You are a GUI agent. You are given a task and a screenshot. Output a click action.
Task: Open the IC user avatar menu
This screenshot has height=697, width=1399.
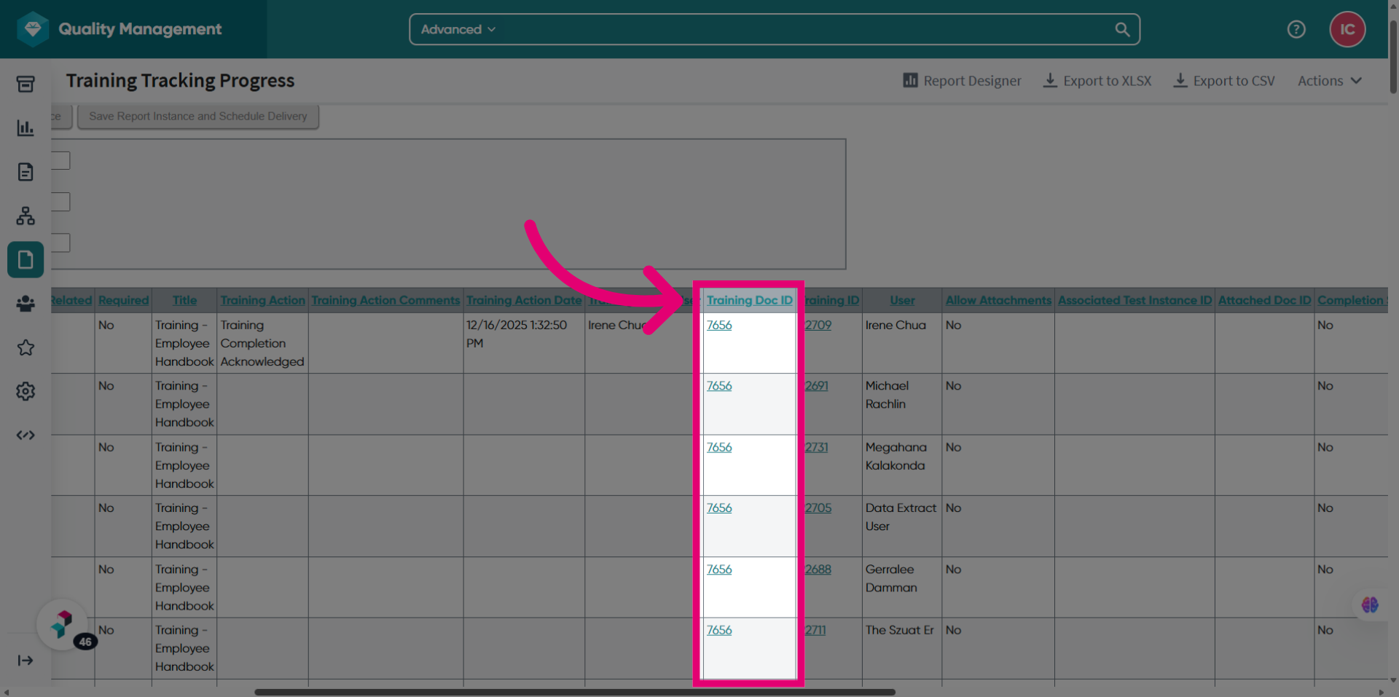click(x=1347, y=29)
